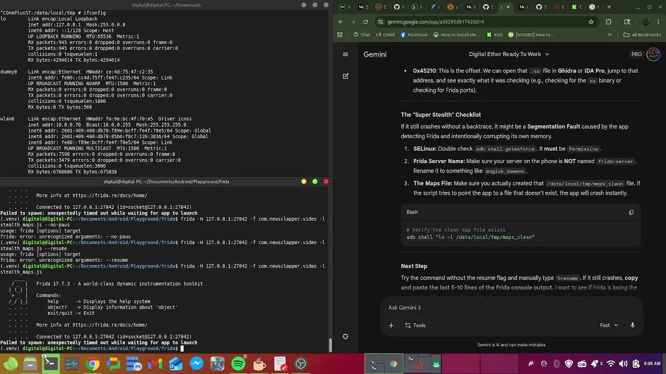The width and height of the screenshot is (666, 374).
Task: Click the adb shell ls command in code block
Action: (x=470, y=237)
